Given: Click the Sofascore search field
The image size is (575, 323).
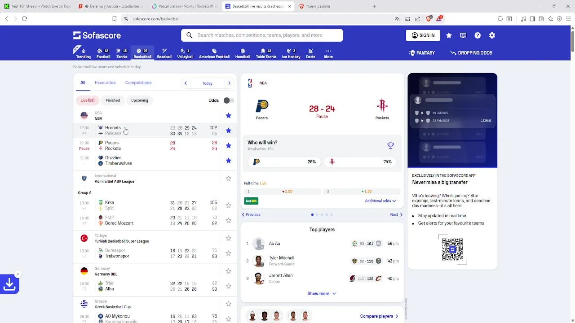Looking at the screenshot, I should click(x=262, y=35).
